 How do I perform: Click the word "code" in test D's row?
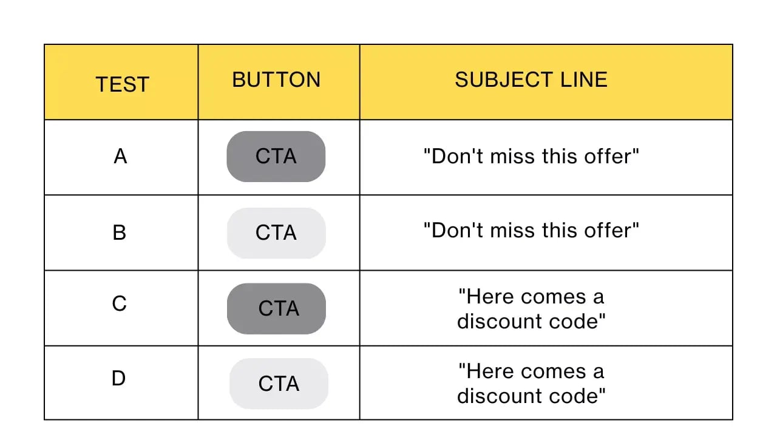[579, 396]
